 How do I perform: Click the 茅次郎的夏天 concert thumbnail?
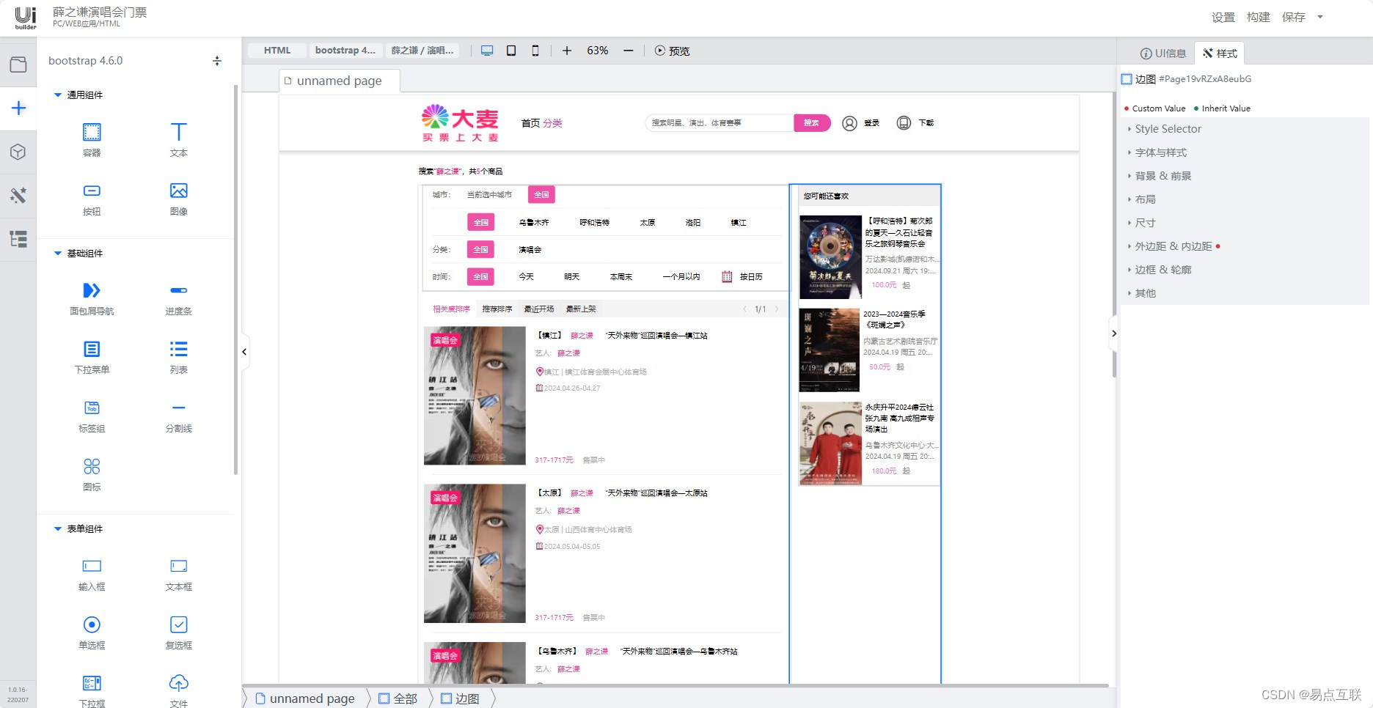[x=830, y=257]
